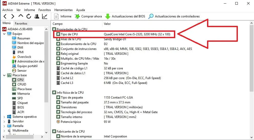Viewport: 254px width, 140px height.
Task: Switch to the Menú tab
Action: [6, 23]
